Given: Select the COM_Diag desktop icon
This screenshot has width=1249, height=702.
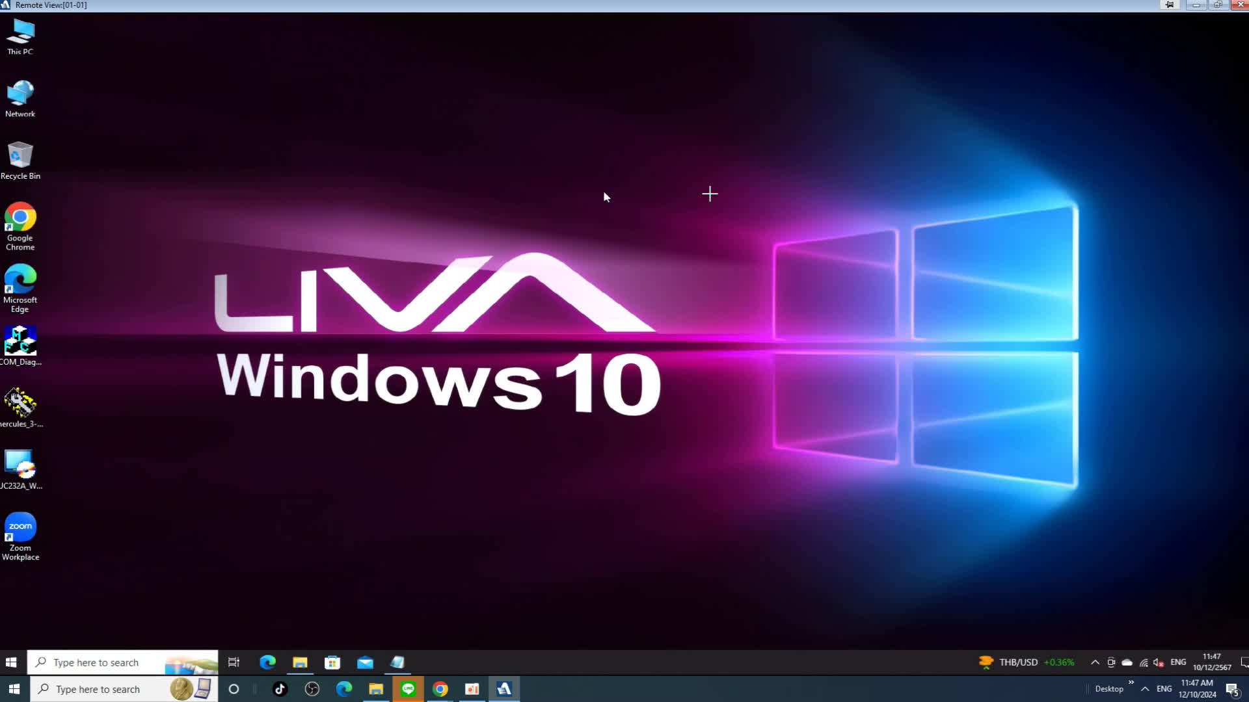Looking at the screenshot, I should pos(20,346).
